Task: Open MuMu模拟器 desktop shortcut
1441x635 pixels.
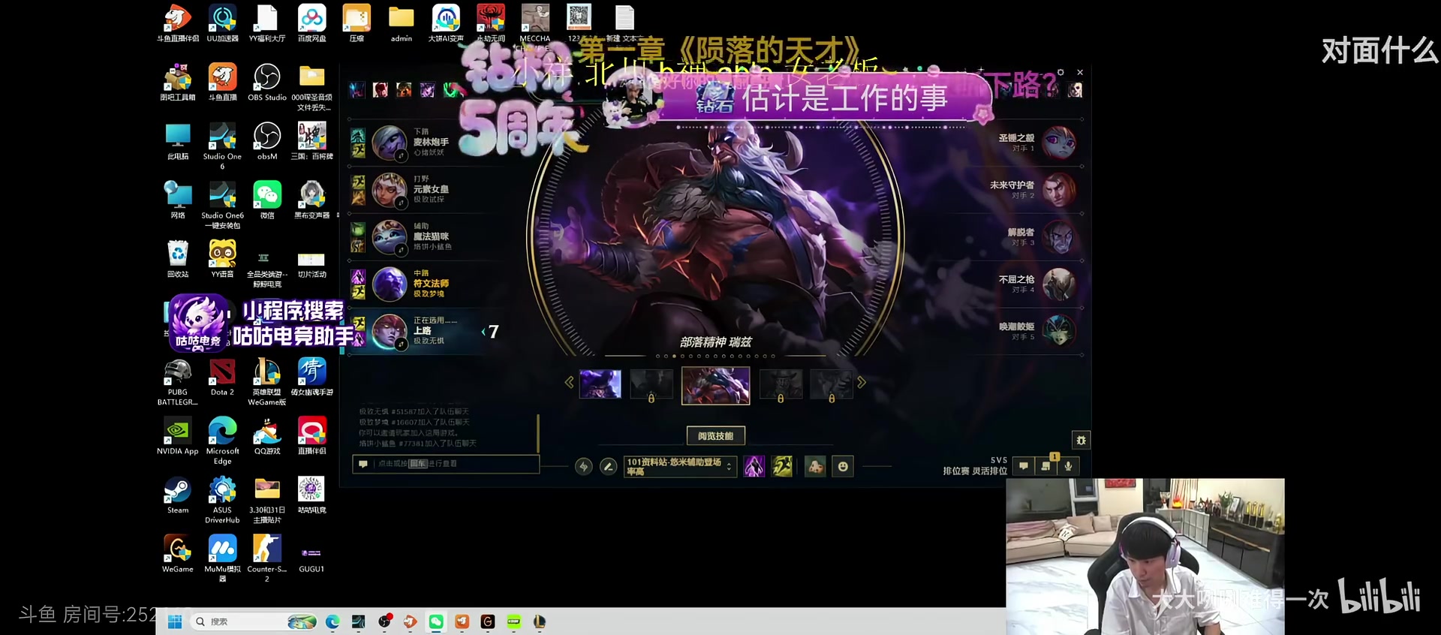Action: coord(222,558)
